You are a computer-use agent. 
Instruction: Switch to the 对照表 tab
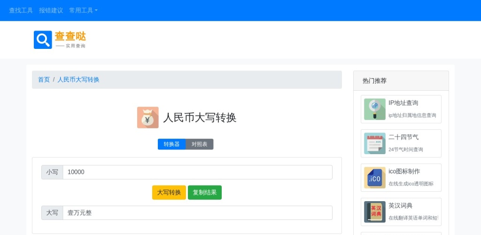[x=199, y=144]
